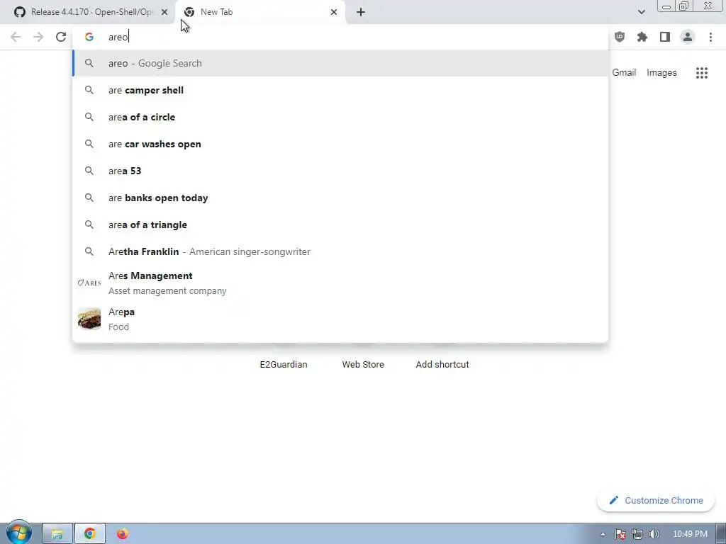Choose the Aretha Franklin suggestion

[340, 251]
